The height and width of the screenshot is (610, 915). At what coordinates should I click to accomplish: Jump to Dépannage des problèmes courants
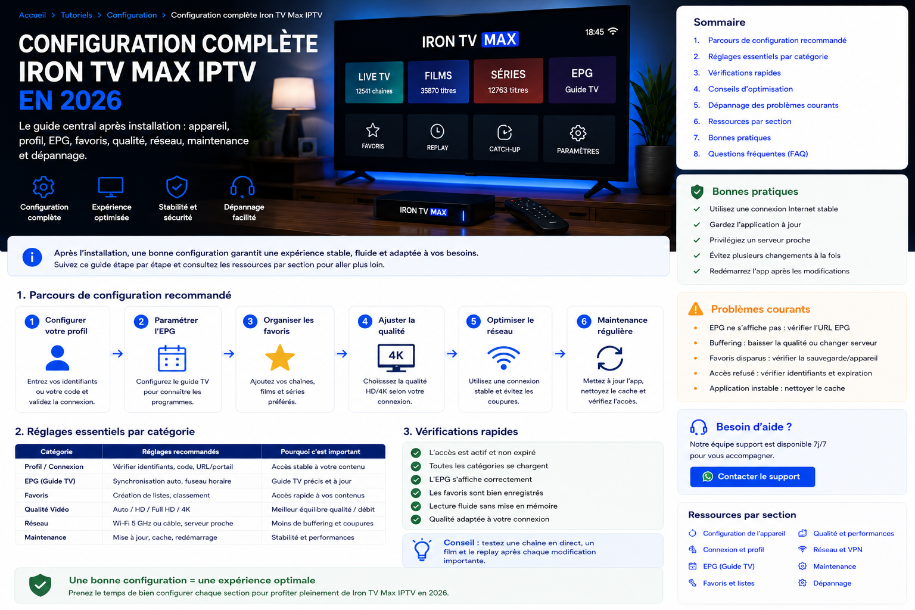[773, 105]
